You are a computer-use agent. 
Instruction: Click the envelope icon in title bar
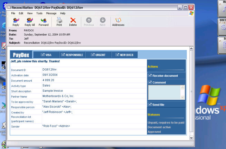(x=9, y=7)
